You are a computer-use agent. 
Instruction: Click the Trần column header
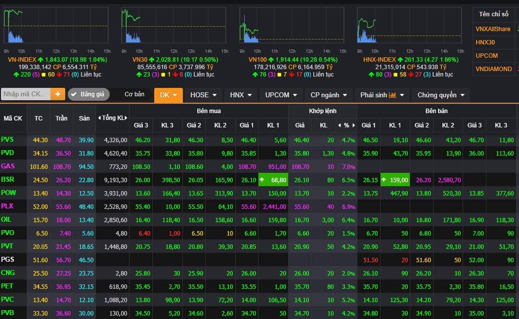[61, 119]
